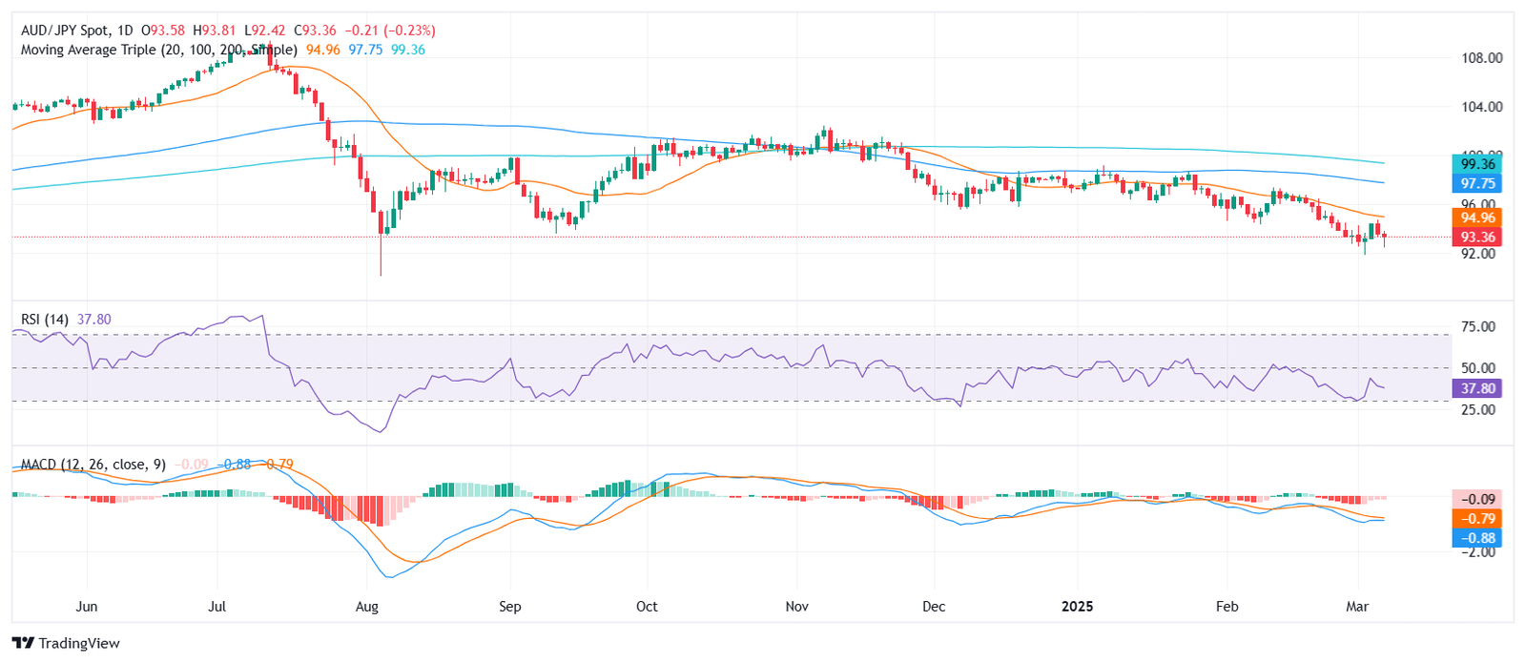The width and height of the screenshot is (1526, 663).
Task: Click the cyan 99.36 price tag
Action: (1477, 164)
